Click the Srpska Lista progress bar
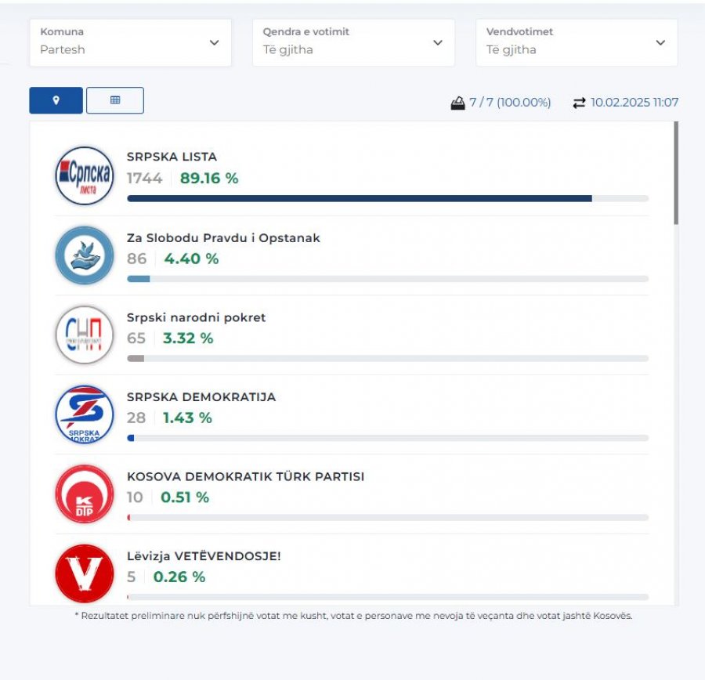The width and height of the screenshot is (705, 680). click(388, 198)
